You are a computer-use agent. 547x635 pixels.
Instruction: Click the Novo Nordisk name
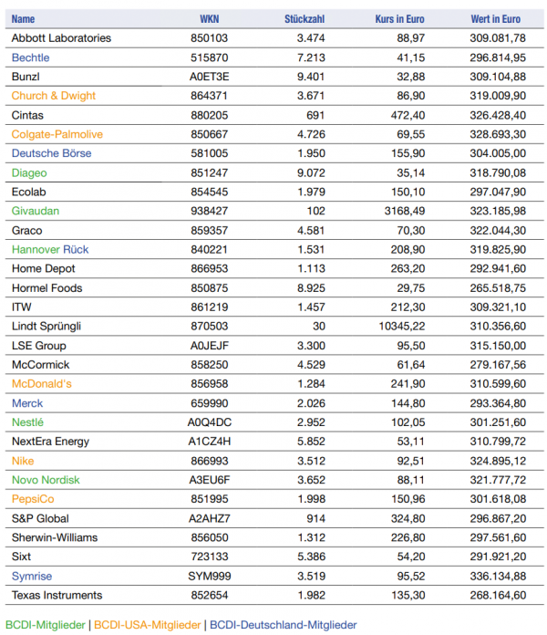(x=46, y=480)
